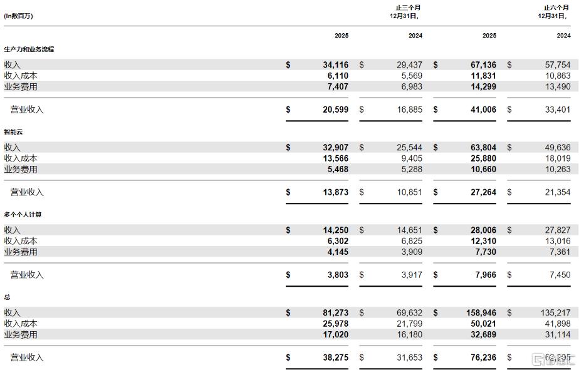Screen dimensions: 579x370
Task: Click the 智能云 cost value 13,566
Action: pyautogui.click(x=335, y=158)
